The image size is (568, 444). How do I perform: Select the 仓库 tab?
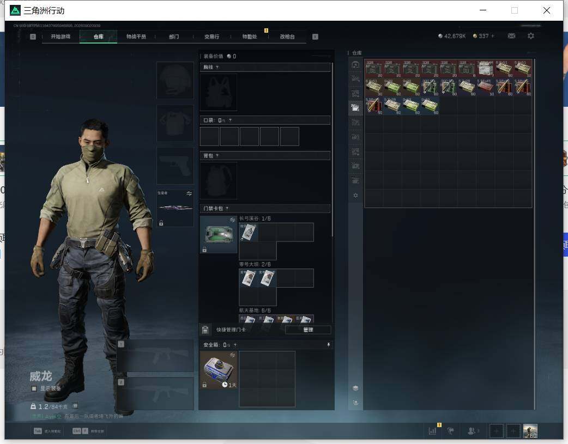(x=98, y=37)
